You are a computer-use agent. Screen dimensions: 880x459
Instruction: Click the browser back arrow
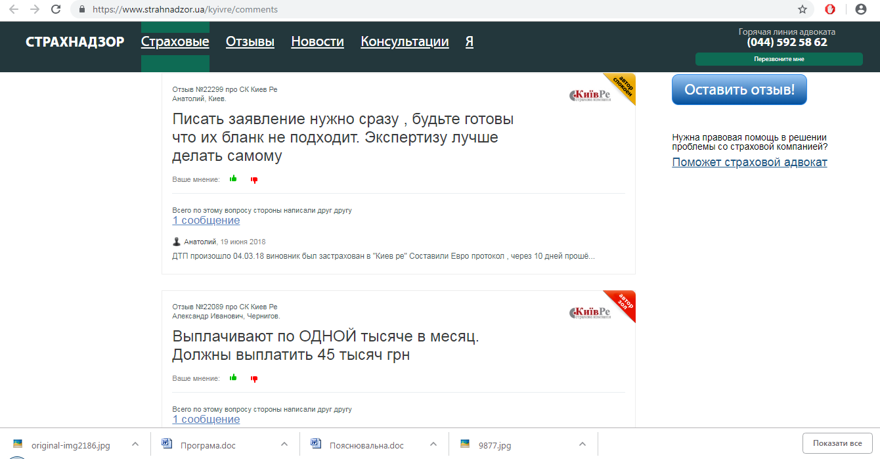[x=13, y=9]
